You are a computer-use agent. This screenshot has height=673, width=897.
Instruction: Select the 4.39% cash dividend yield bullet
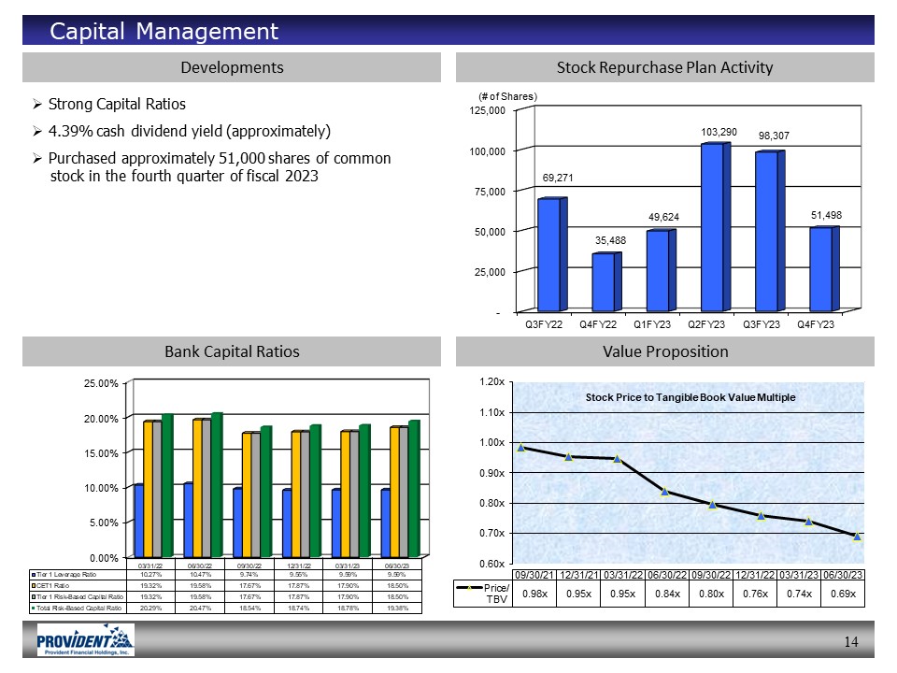[189, 130]
